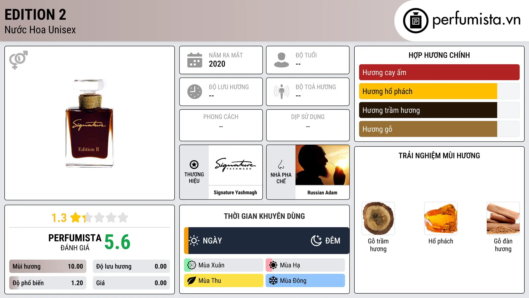
Task: Click the last grey rating star
Action: 123,218
